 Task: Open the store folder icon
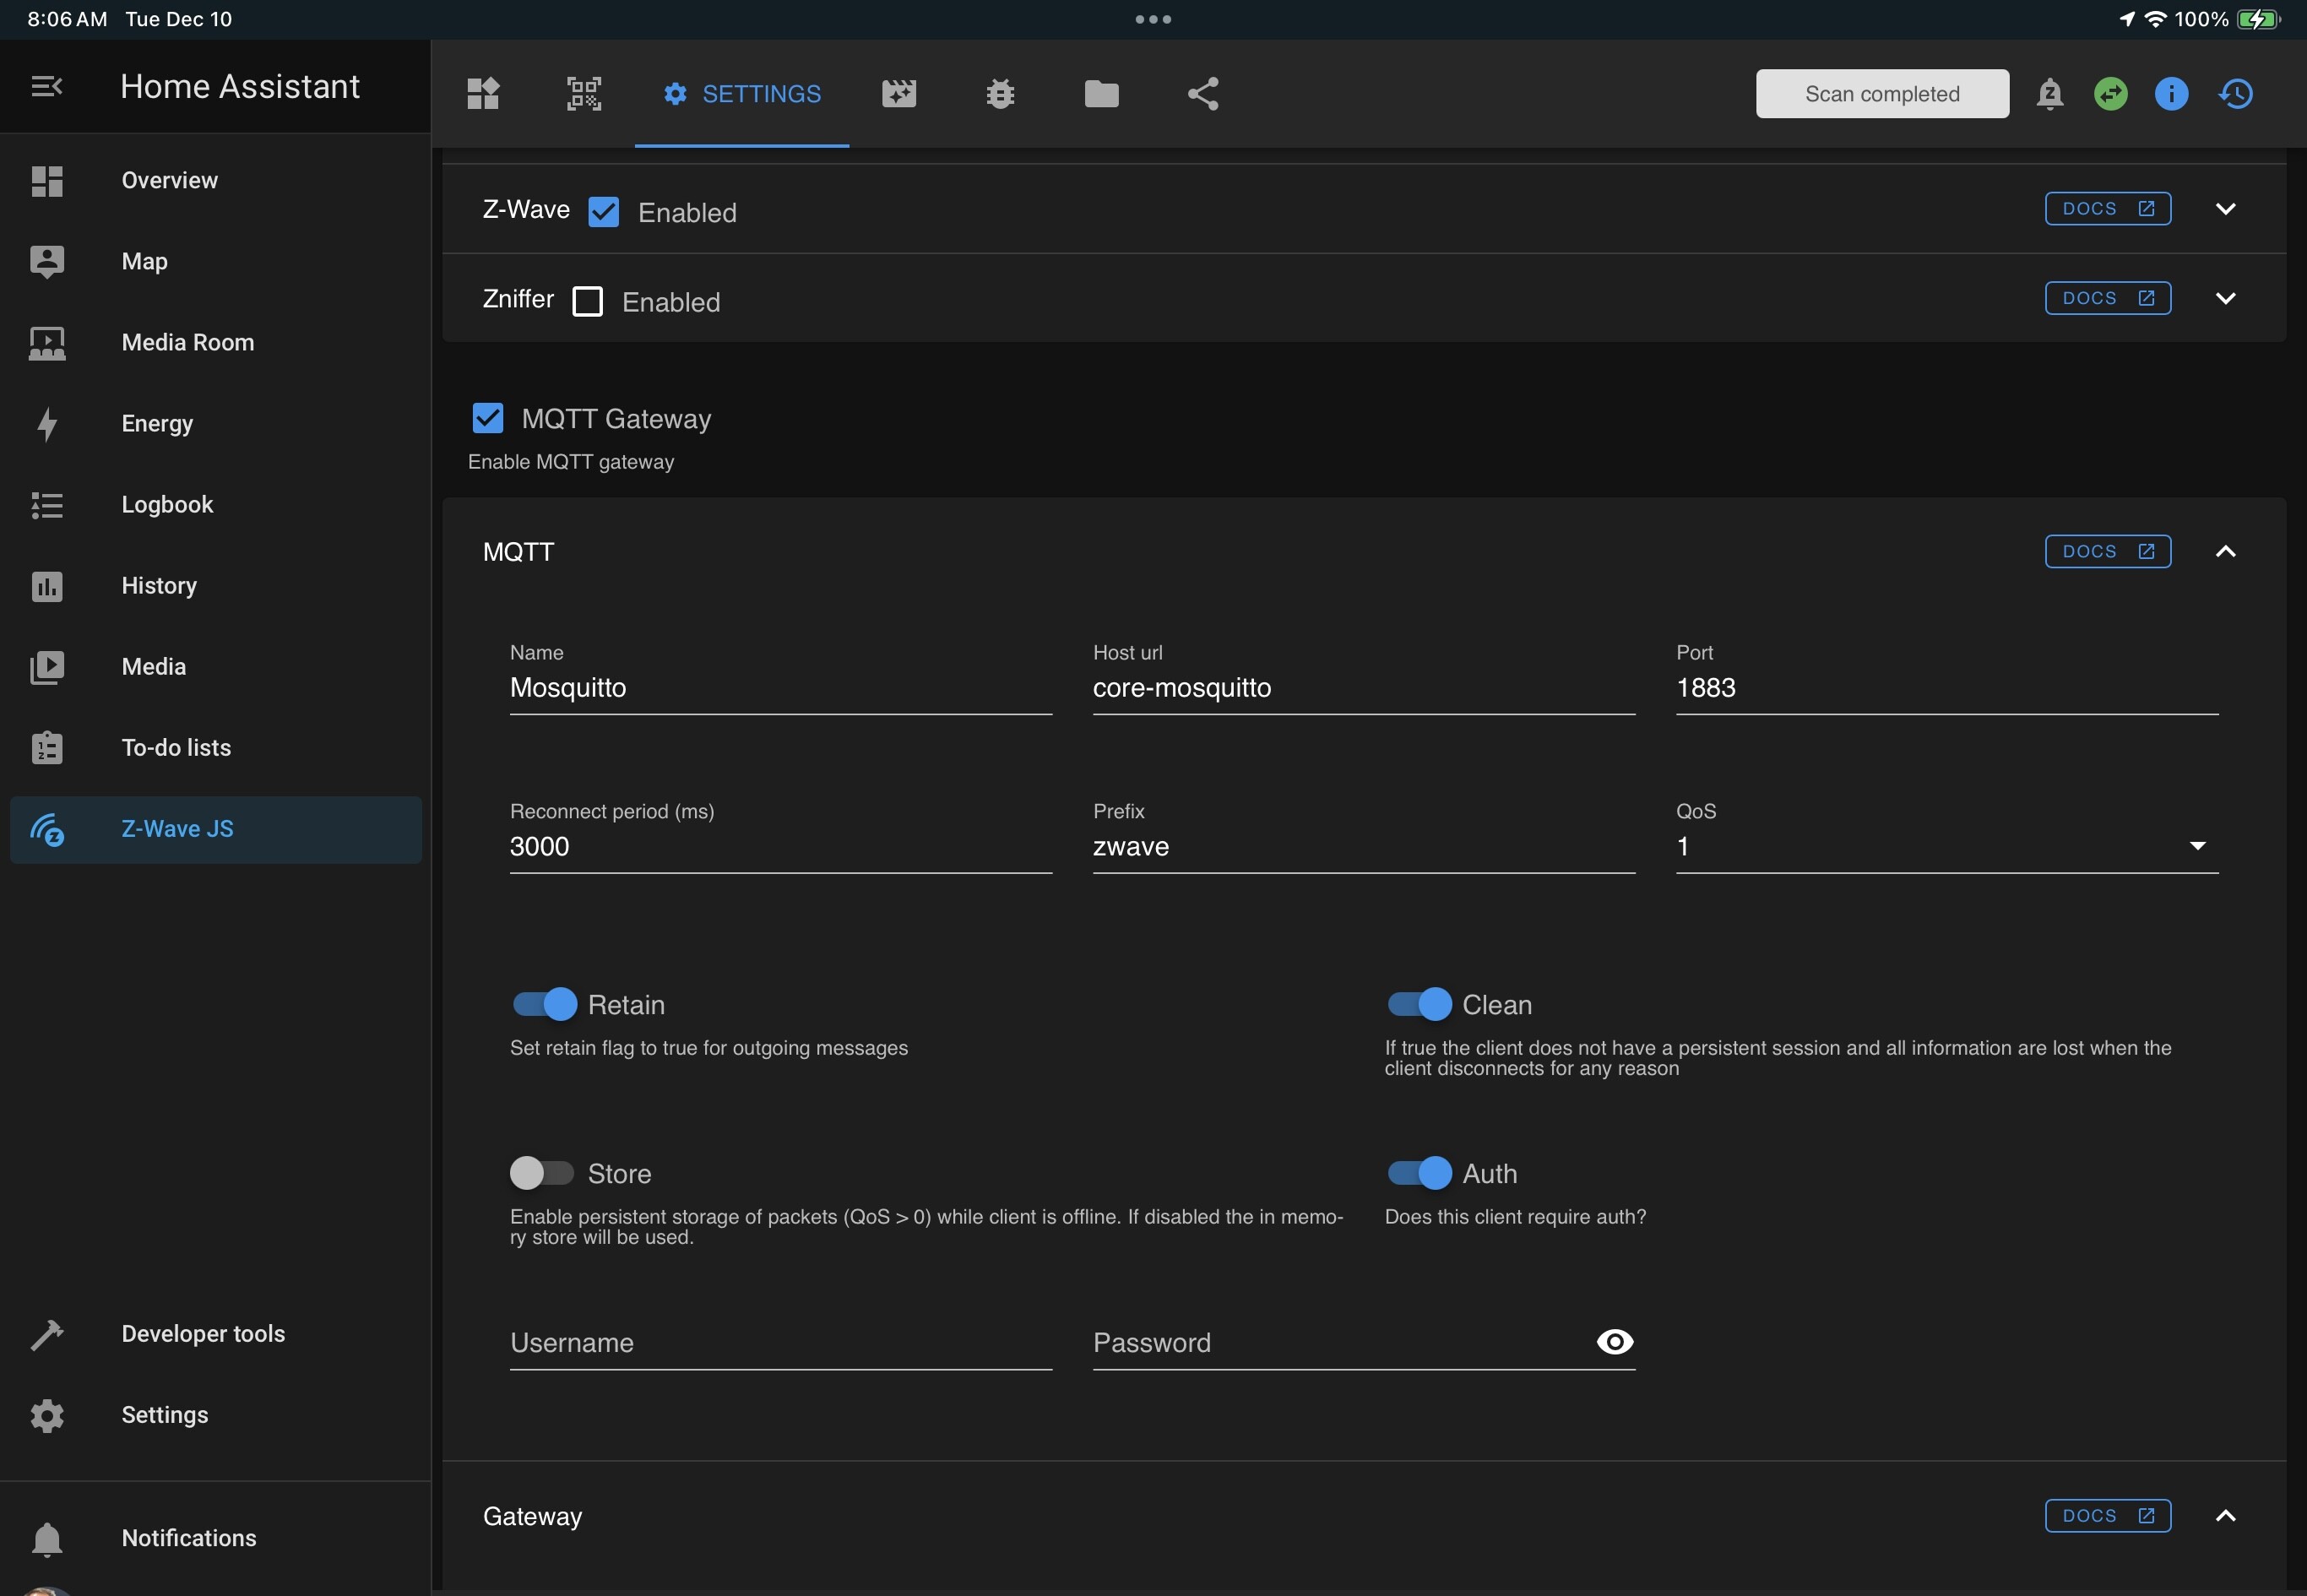point(1101,94)
